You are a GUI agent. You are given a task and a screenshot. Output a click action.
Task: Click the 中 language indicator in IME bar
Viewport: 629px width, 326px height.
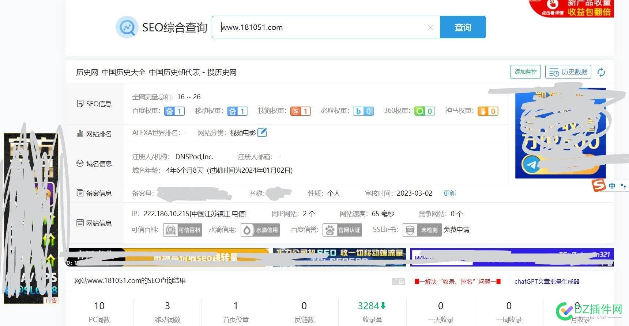(x=612, y=186)
